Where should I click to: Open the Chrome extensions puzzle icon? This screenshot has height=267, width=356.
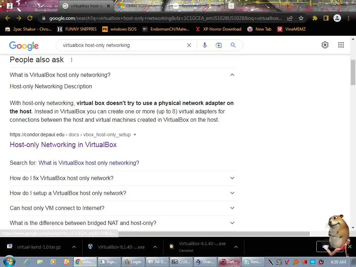(315, 18)
